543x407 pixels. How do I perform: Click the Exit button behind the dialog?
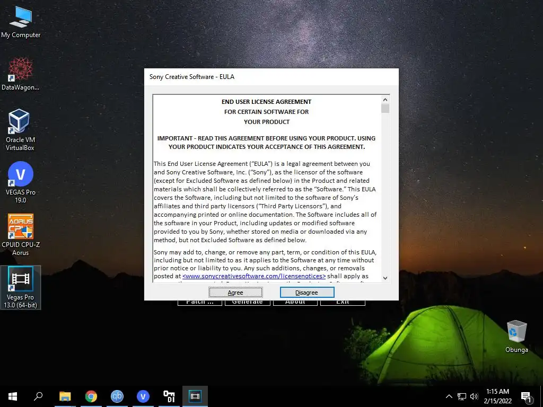pos(343,303)
